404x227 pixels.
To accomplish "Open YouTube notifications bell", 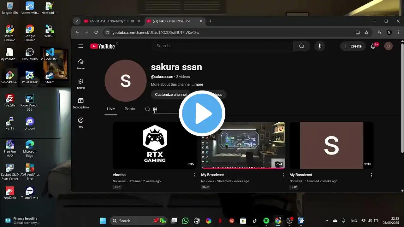I will (373, 46).
